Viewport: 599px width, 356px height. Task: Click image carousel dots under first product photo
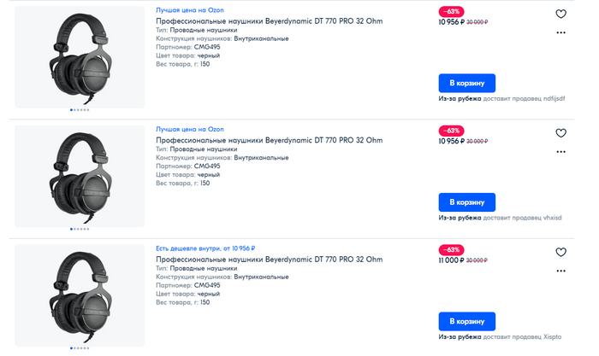coord(80,110)
